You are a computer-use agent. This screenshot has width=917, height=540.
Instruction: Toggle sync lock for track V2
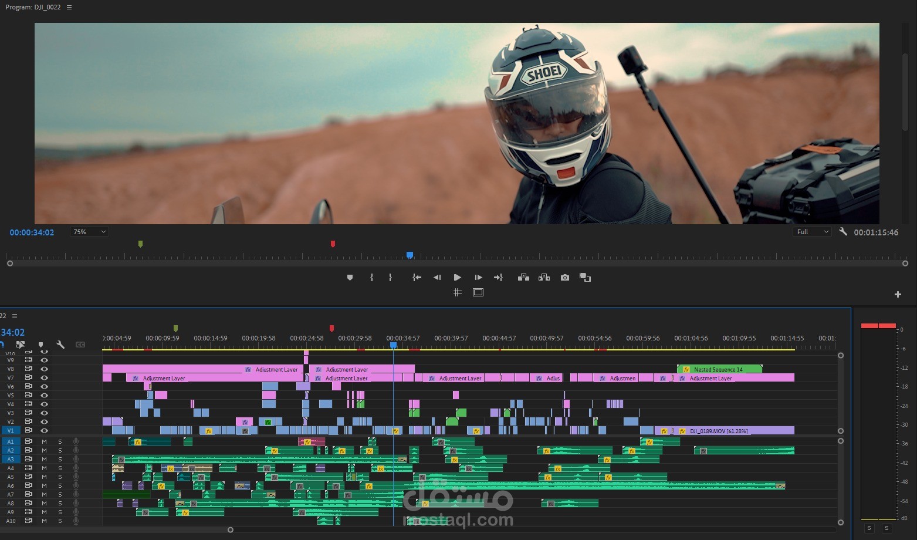coord(28,422)
